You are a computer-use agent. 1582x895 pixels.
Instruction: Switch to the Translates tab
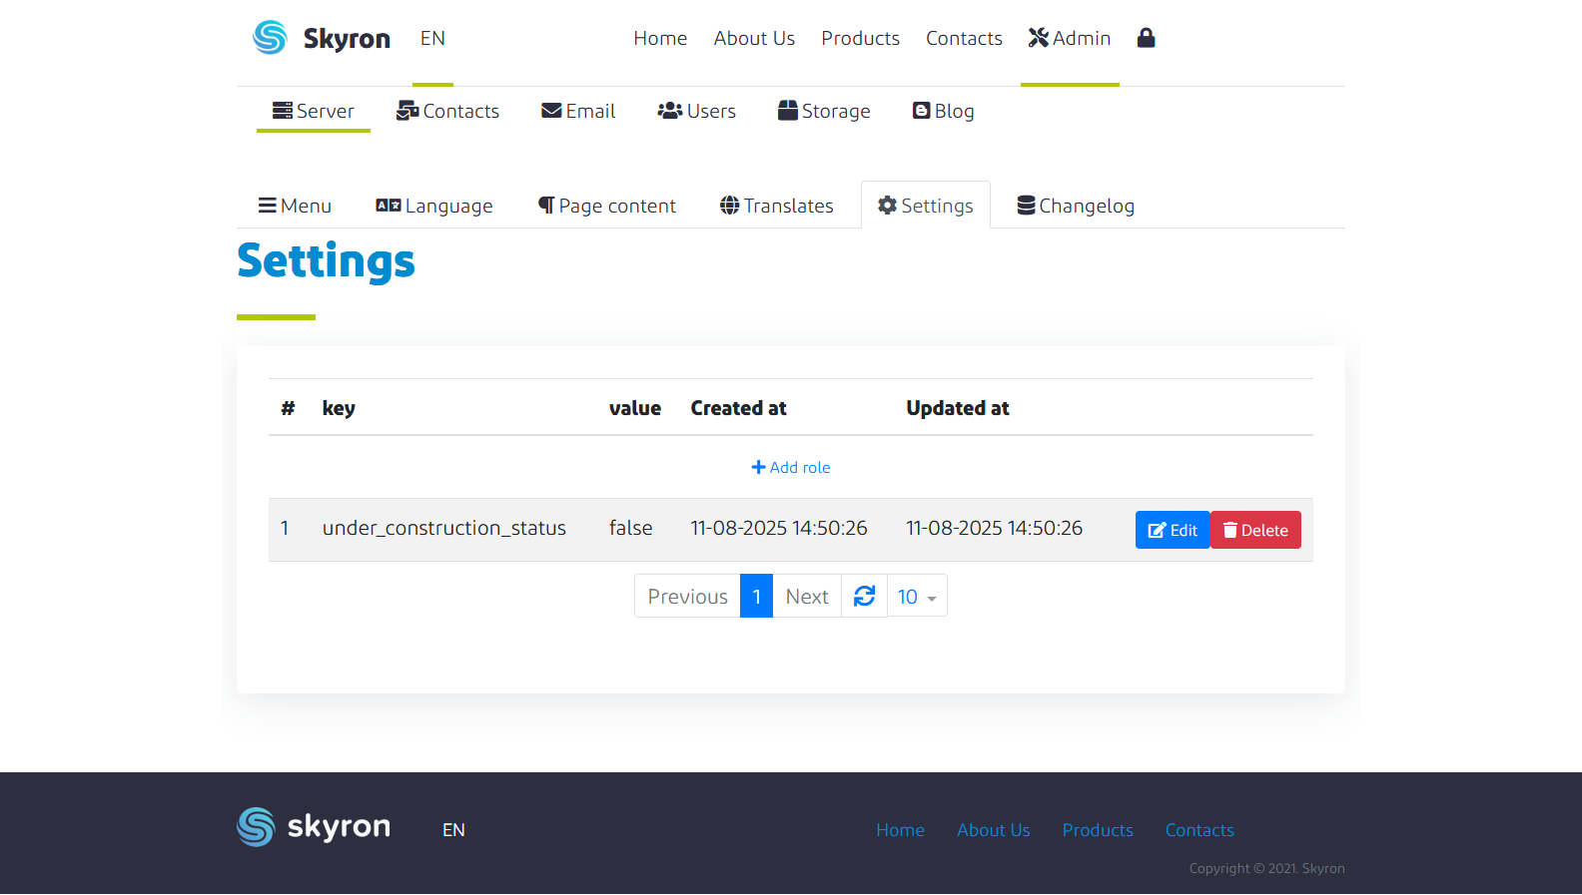tap(777, 206)
